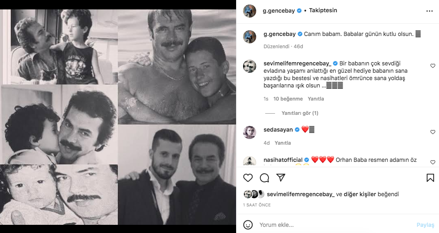Open the comment bubble icon
This screenshot has height=233, width=439.
(264, 178)
